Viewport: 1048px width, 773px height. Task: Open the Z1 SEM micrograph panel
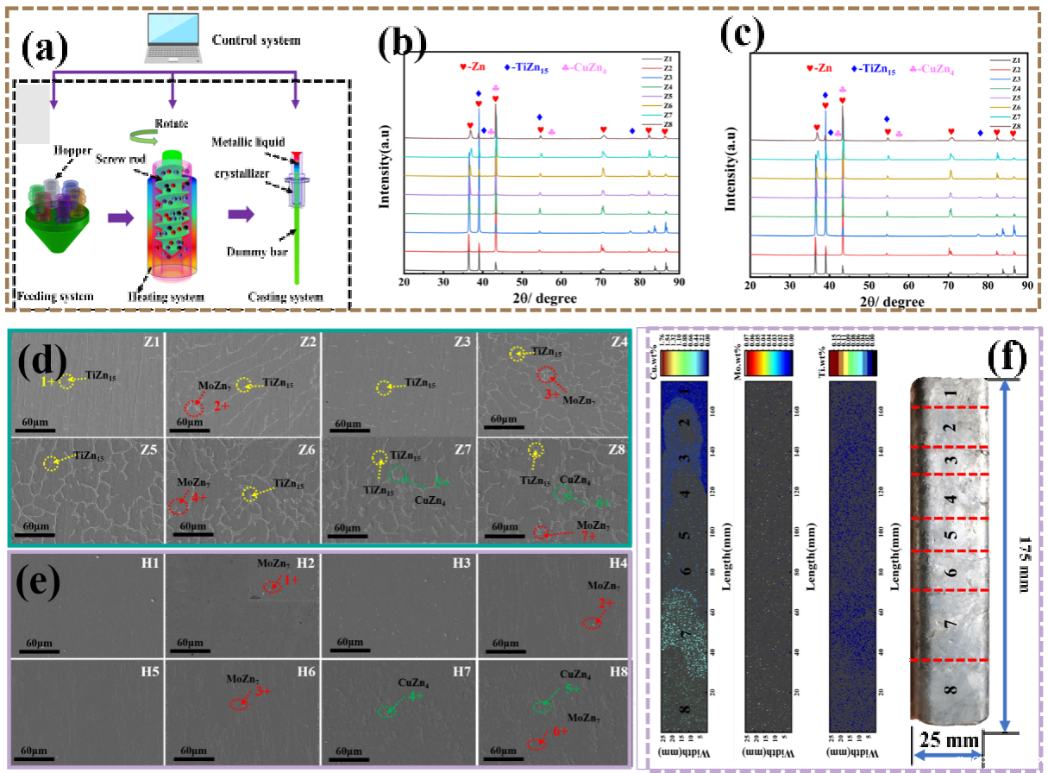tap(86, 386)
